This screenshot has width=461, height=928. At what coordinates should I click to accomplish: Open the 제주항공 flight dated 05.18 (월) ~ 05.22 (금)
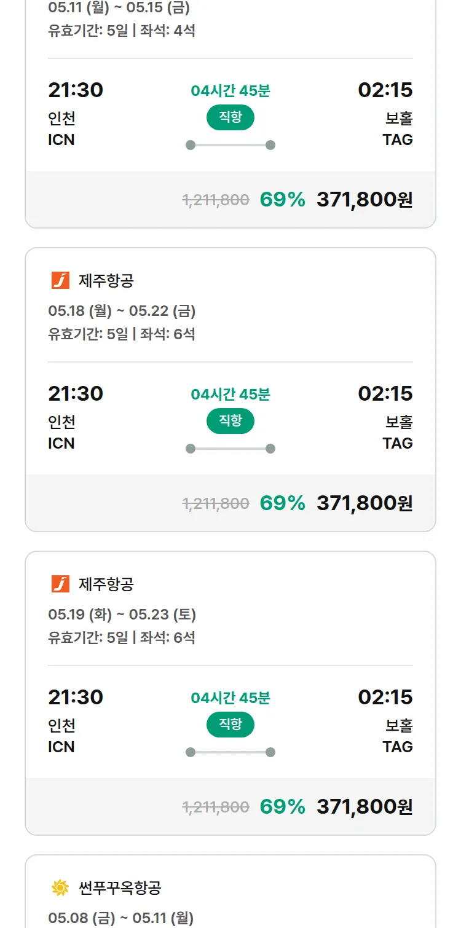[x=122, y=311]
